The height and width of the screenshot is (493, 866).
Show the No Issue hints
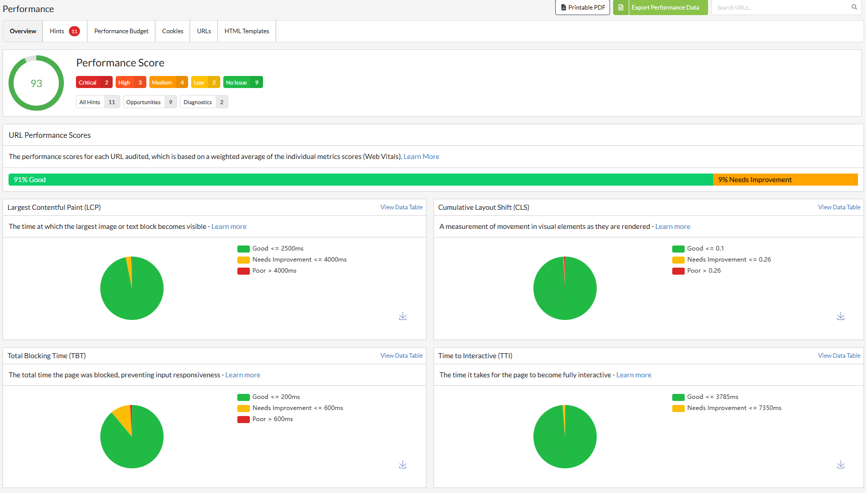pyautogui.click(x=243, y=83)
